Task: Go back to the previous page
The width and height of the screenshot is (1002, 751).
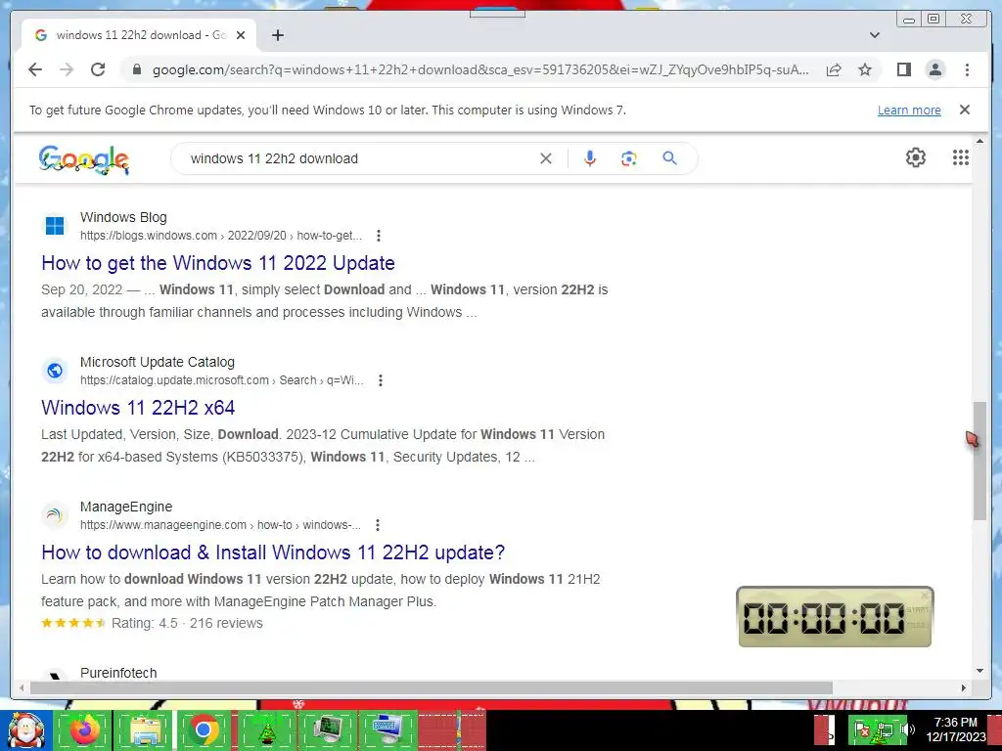Action: 35,69
